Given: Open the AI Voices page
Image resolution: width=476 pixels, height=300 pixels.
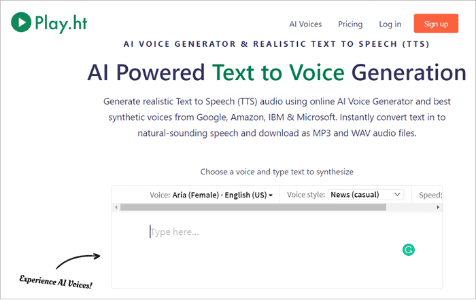Looking at the screenshot, I should [305, 24].
